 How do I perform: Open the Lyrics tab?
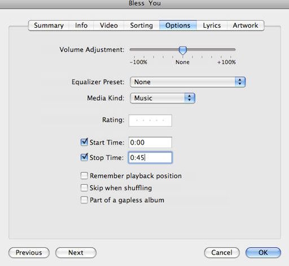212,25
